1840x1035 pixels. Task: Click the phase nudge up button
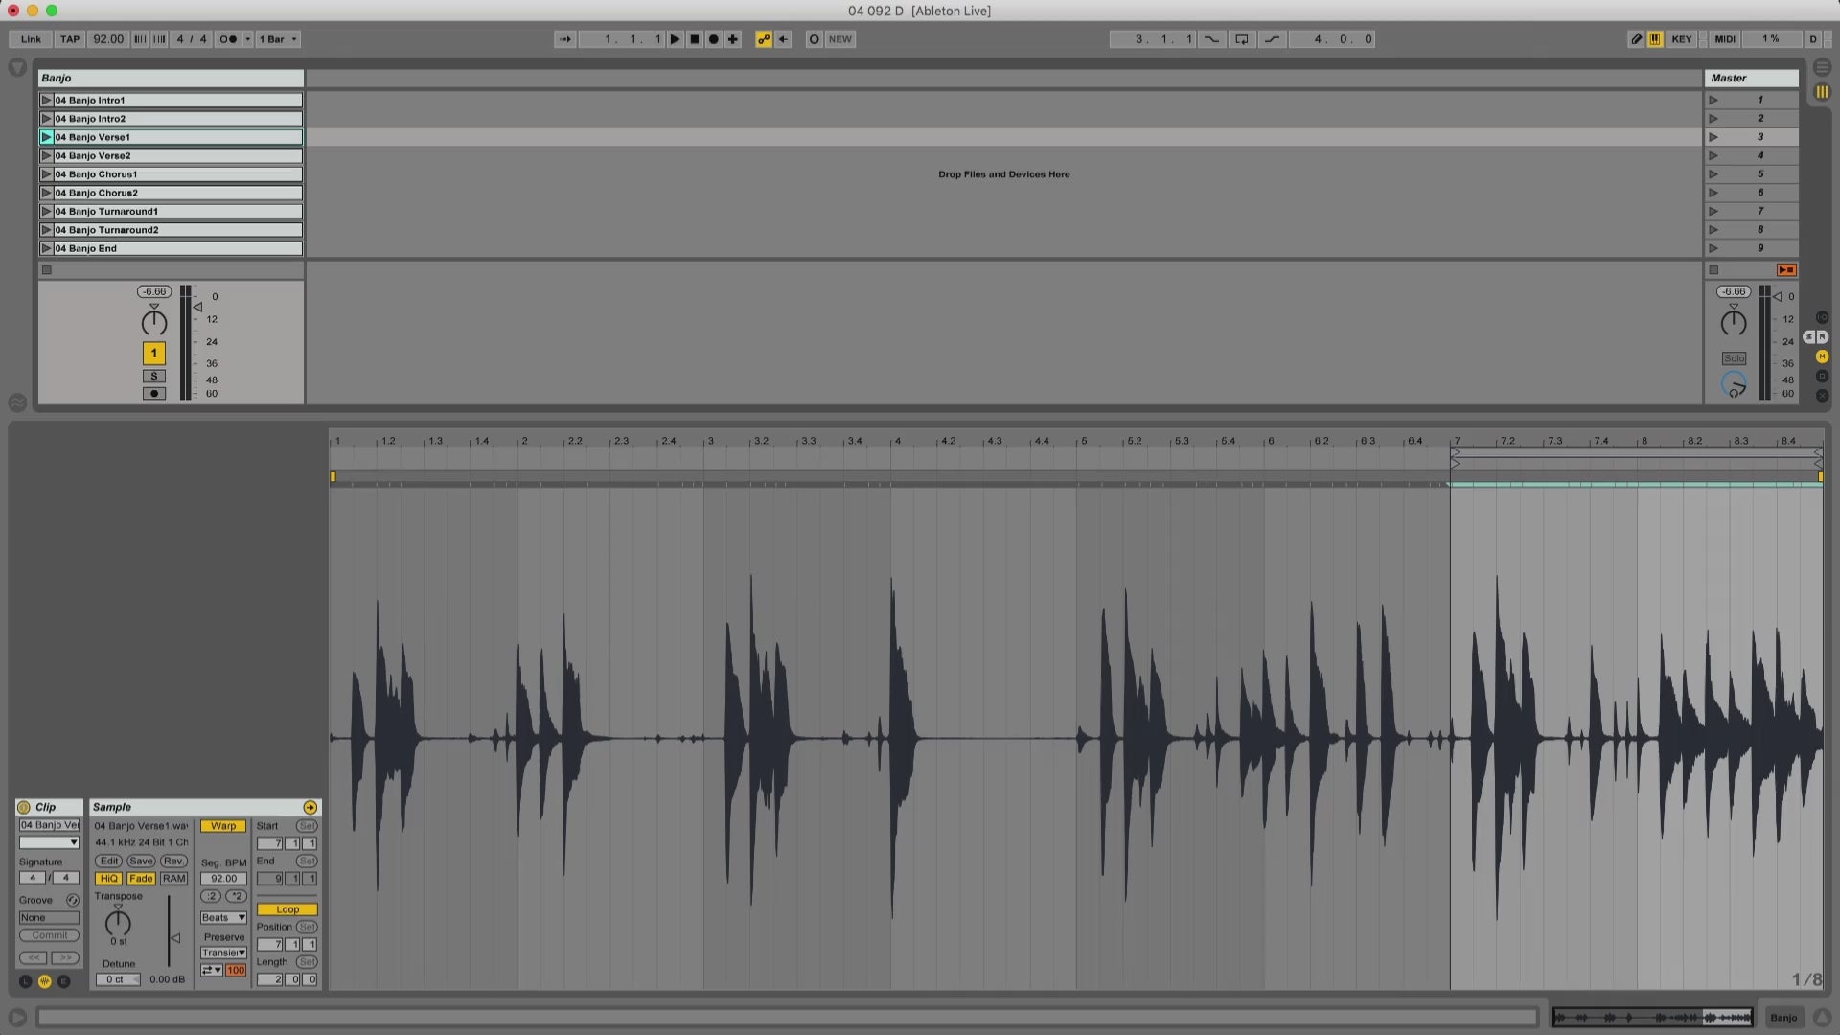click(x=159, y=39)
